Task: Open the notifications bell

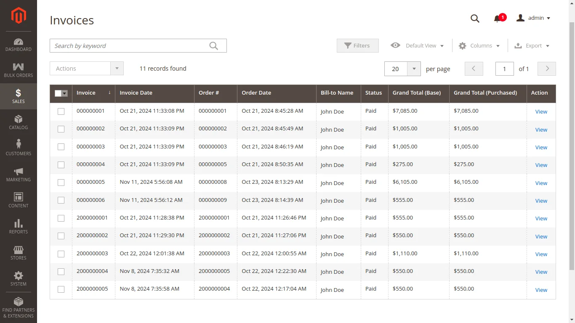Action: pos(496,19)
